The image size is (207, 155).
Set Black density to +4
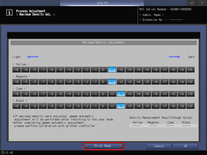138,106
